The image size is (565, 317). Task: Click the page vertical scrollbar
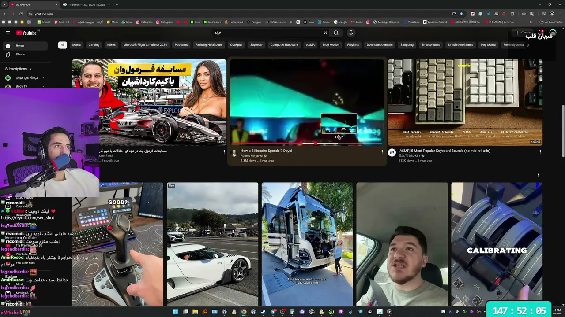pos(562,131)
